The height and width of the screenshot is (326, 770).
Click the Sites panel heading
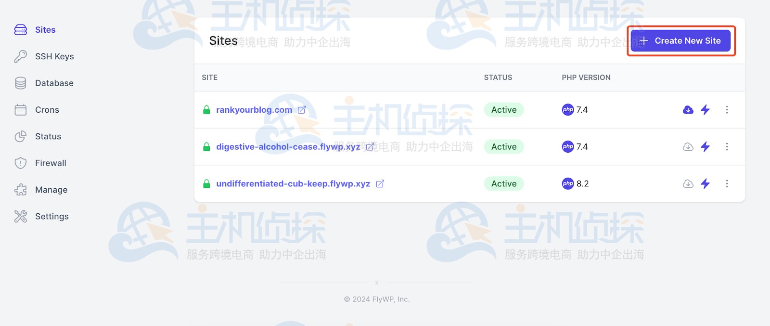pyautogui.click(x=223, y=41)
